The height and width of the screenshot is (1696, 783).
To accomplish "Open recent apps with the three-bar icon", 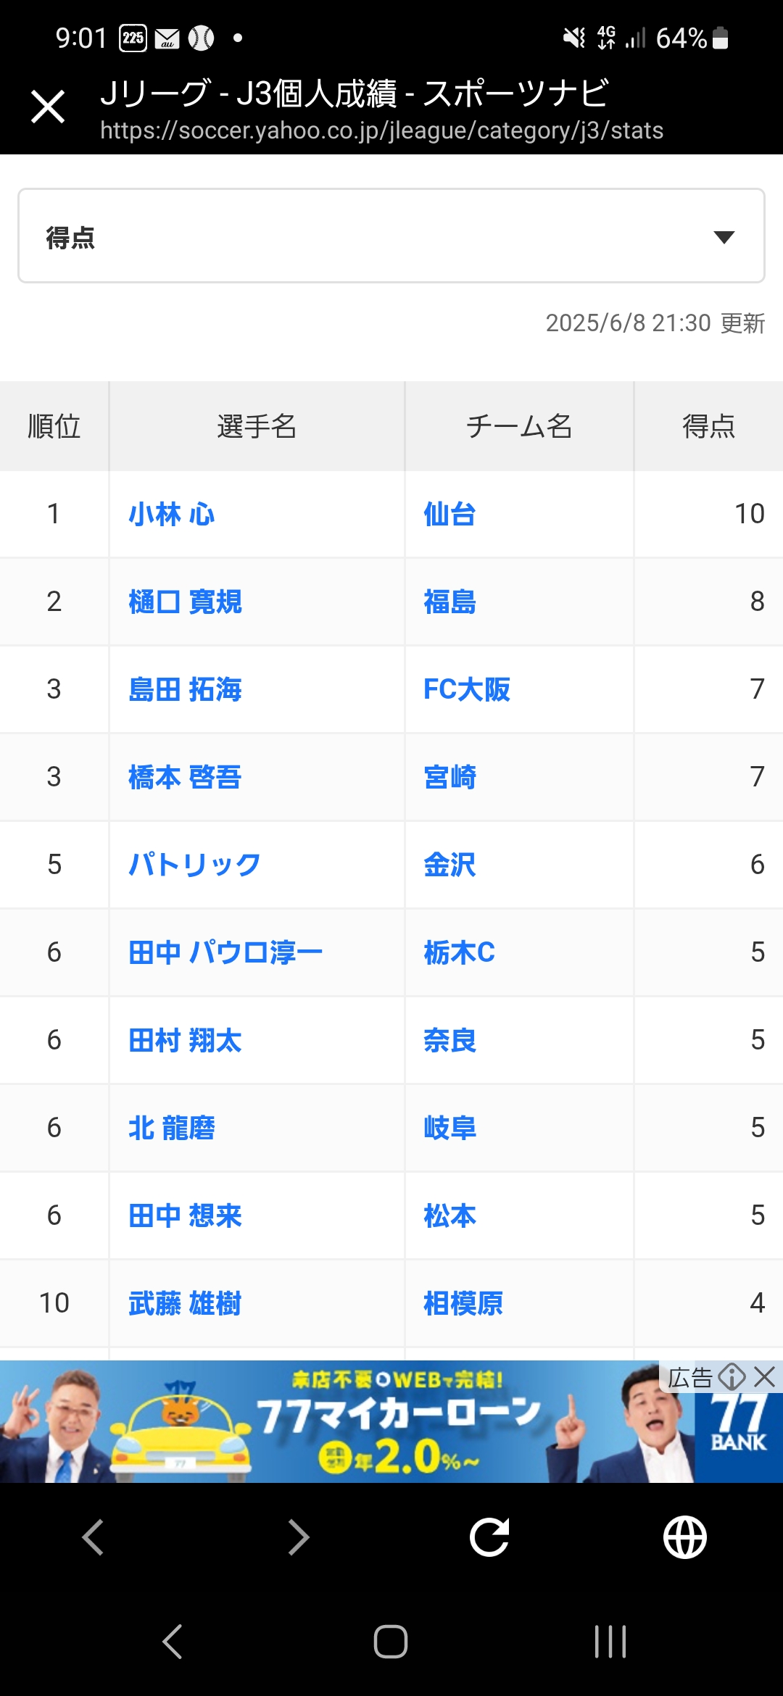I will pyautogui.click(x=610, y=1642).
